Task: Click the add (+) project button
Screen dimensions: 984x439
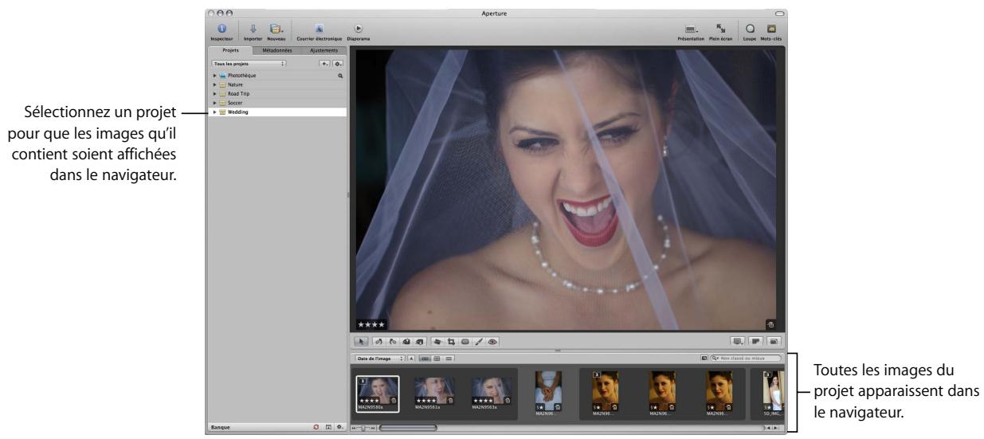Action: tap(326, 62)
